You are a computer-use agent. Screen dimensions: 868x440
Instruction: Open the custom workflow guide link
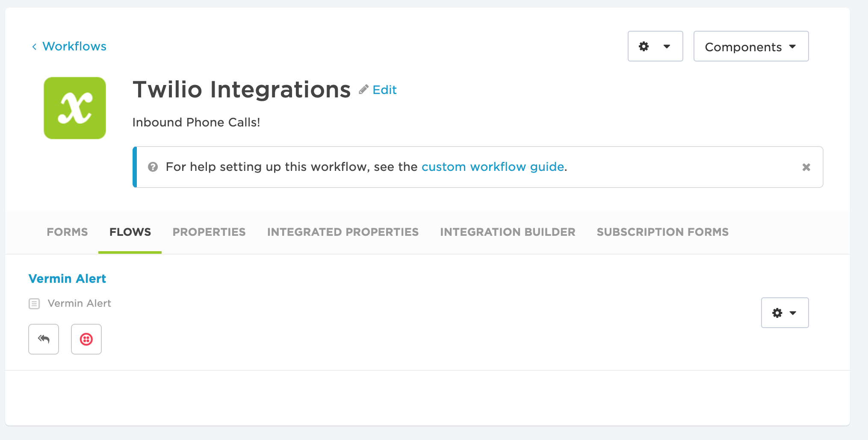(493, 167)
